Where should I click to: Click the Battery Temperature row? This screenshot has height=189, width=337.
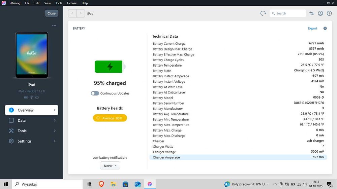click(x=238, y=65)
